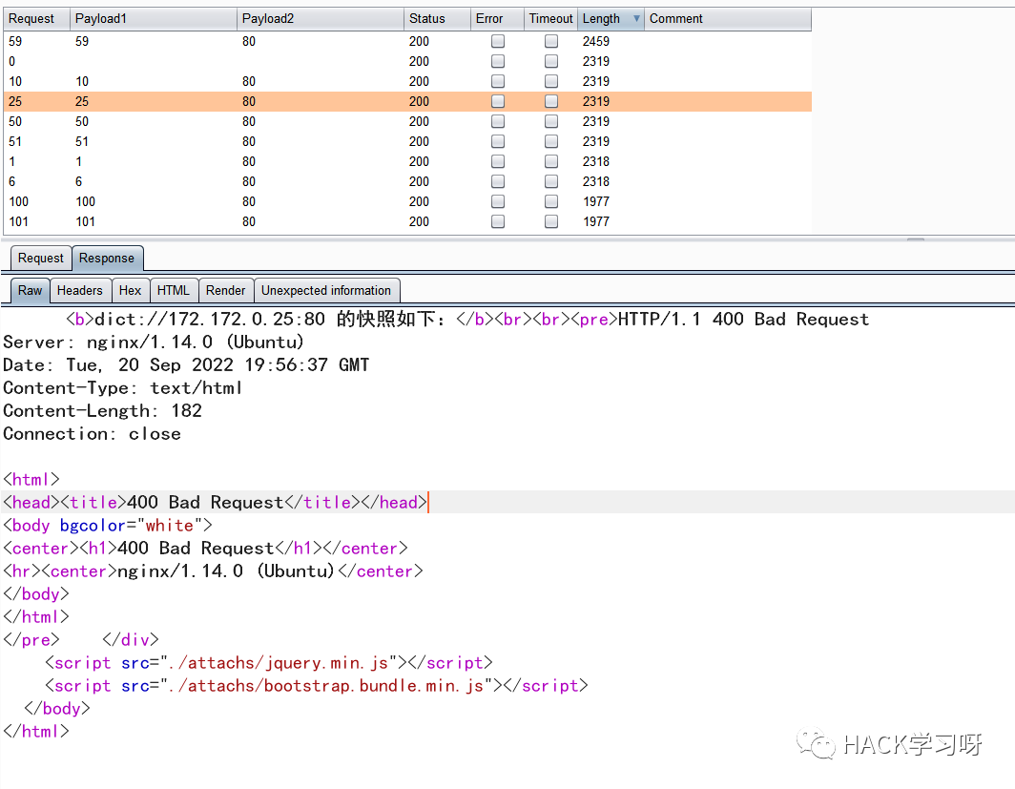The height and width of the screenshot is (789, 1015).
Task: Click the bootstrap.bundle.min.js script line
Action: pyautogui.click(x=317, y=686)
